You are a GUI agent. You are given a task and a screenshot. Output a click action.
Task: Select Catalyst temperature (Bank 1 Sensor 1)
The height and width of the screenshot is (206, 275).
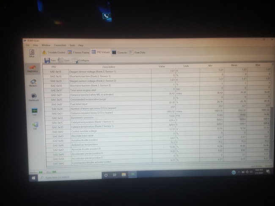coord(158,121)
